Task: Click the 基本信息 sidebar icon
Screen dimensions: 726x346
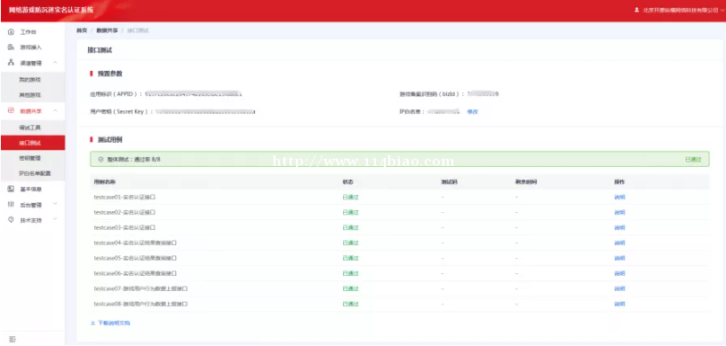Action: point(12,189)
